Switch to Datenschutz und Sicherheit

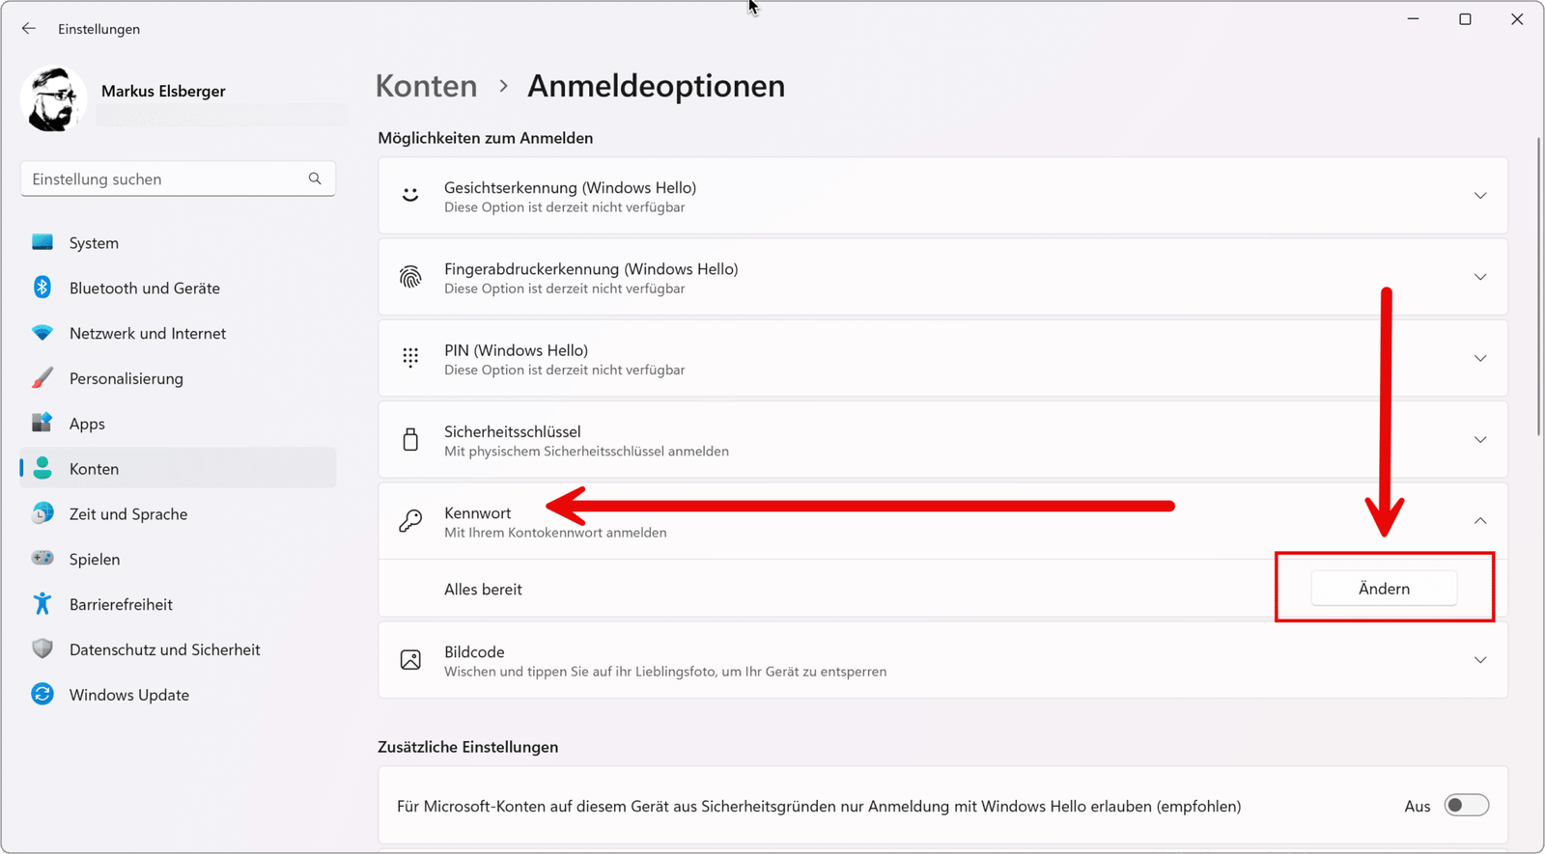164,648
